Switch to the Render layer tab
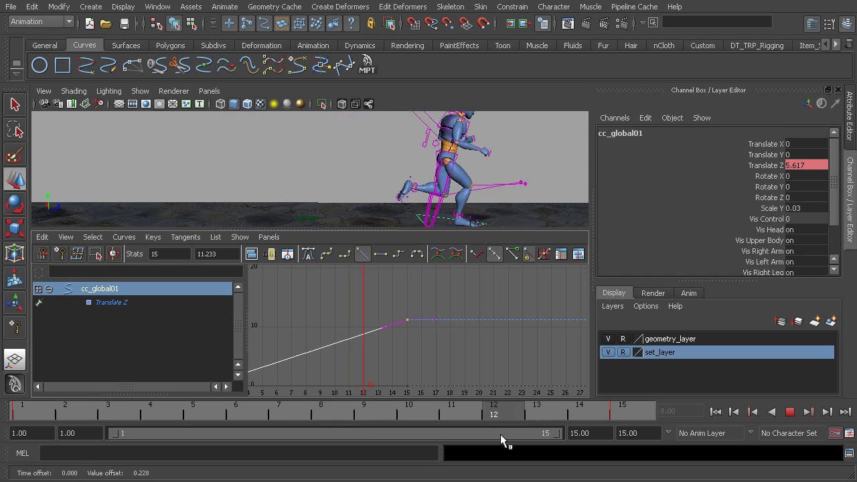The width and height of the screenshot is (857, 482). 653,293
